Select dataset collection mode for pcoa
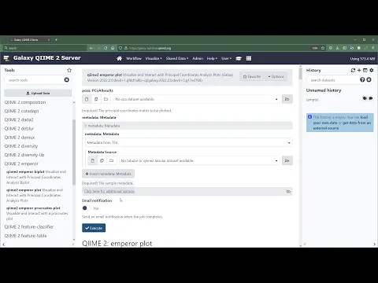 106,99
